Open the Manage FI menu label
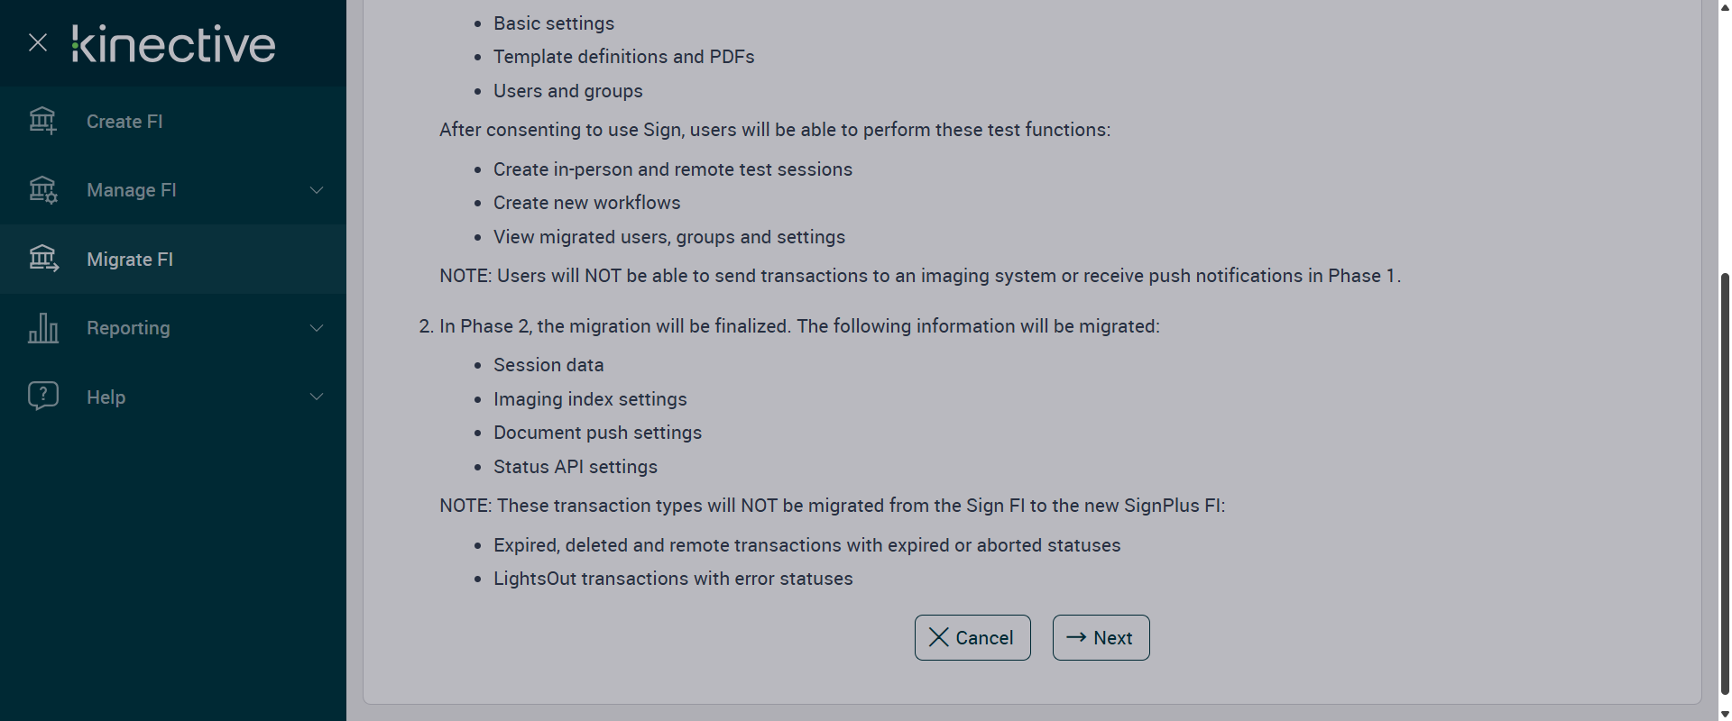 click(x=132, y=190)
